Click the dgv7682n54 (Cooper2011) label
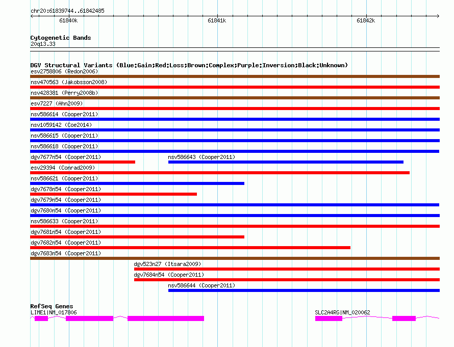The image size is (454, 347). click(66, 243)
